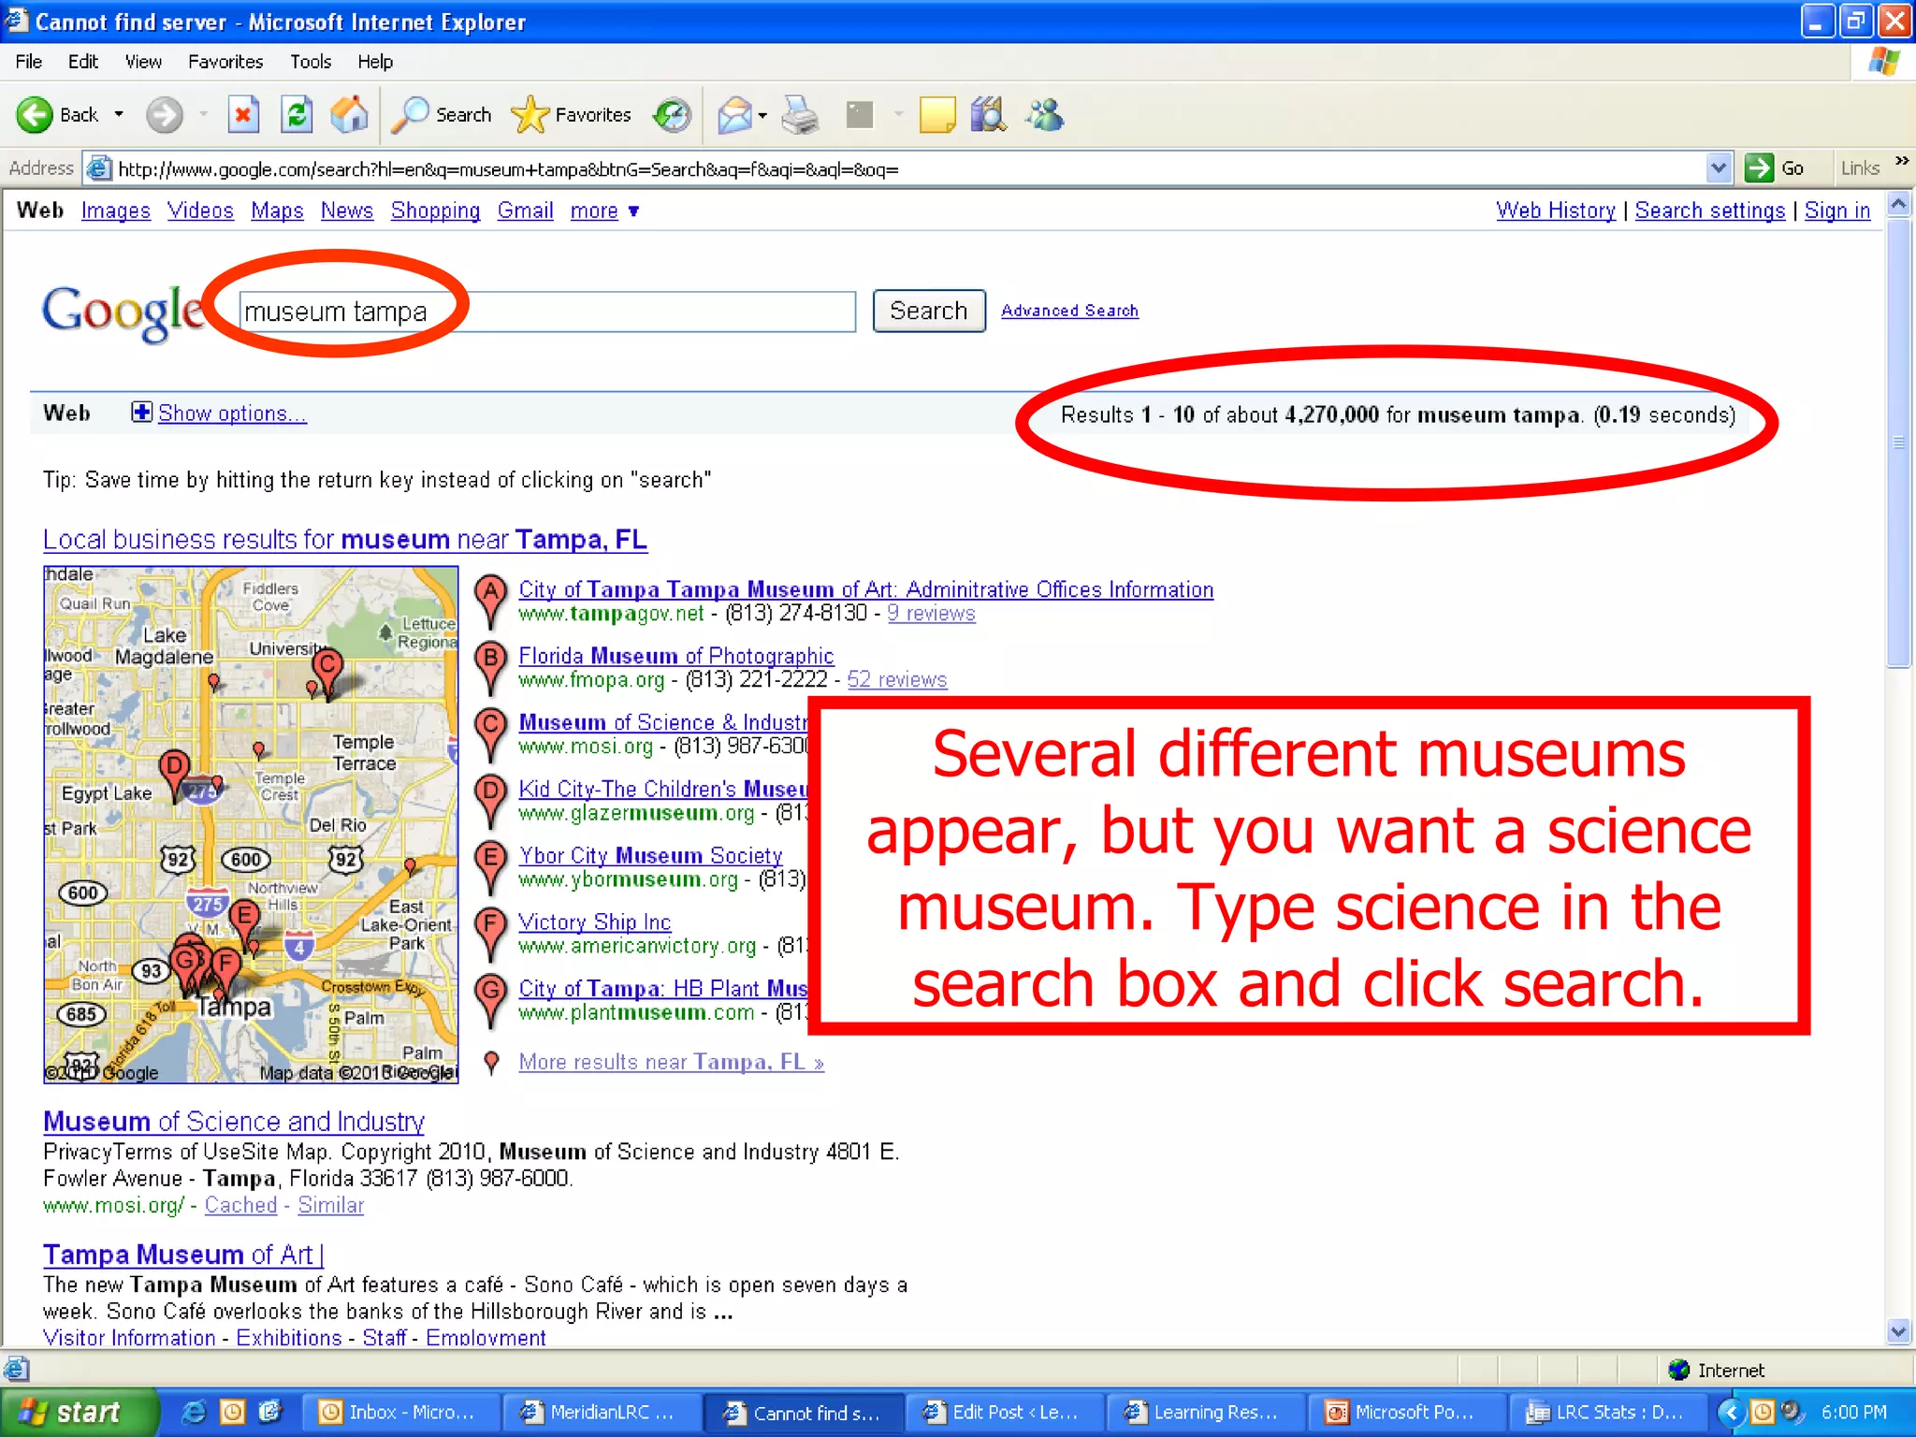Click map marker B in results list

coord(490,666)
